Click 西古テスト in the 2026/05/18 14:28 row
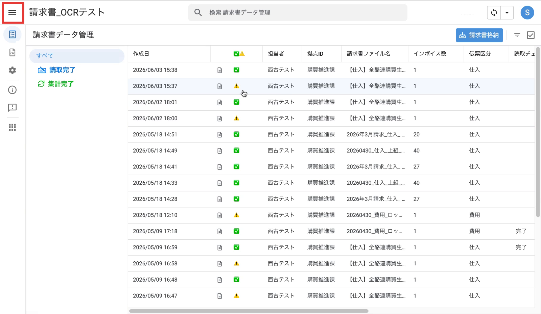541x314 pixels. 281,199
